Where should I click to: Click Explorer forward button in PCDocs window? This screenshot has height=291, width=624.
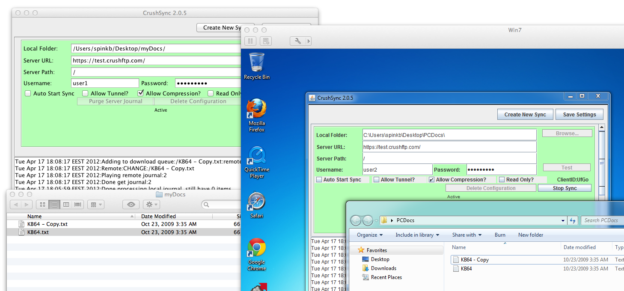click(x=368, y=220)
